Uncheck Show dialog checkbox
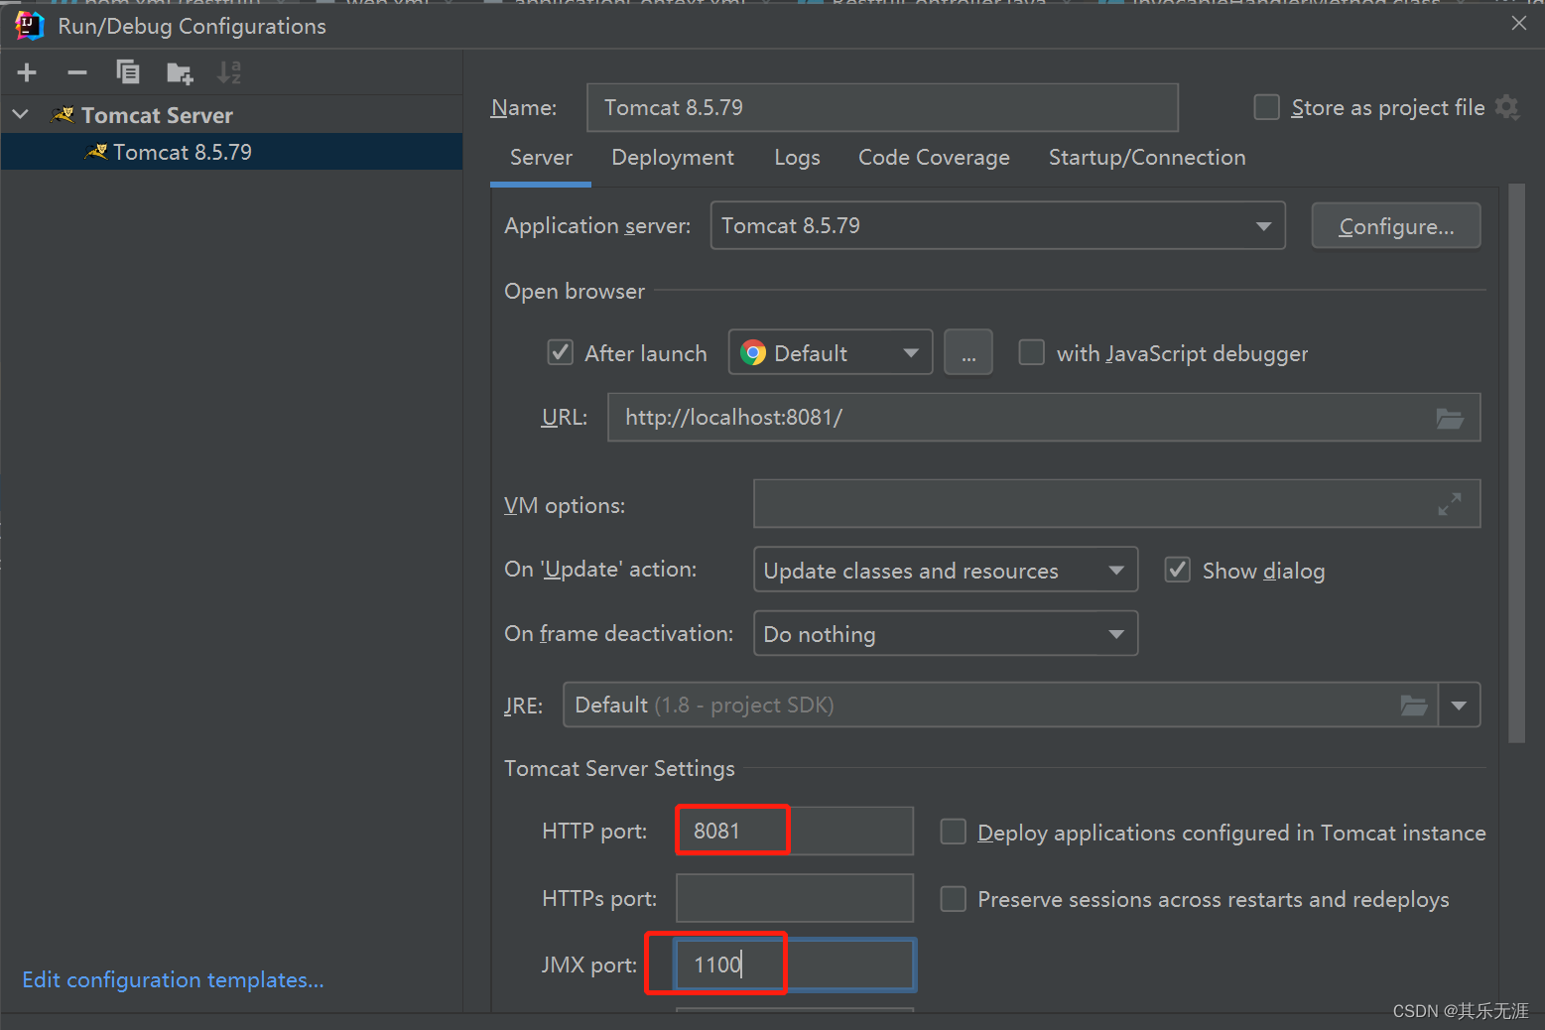Viewport: 1545px width, 1030px height. (x=1178, y=570)
